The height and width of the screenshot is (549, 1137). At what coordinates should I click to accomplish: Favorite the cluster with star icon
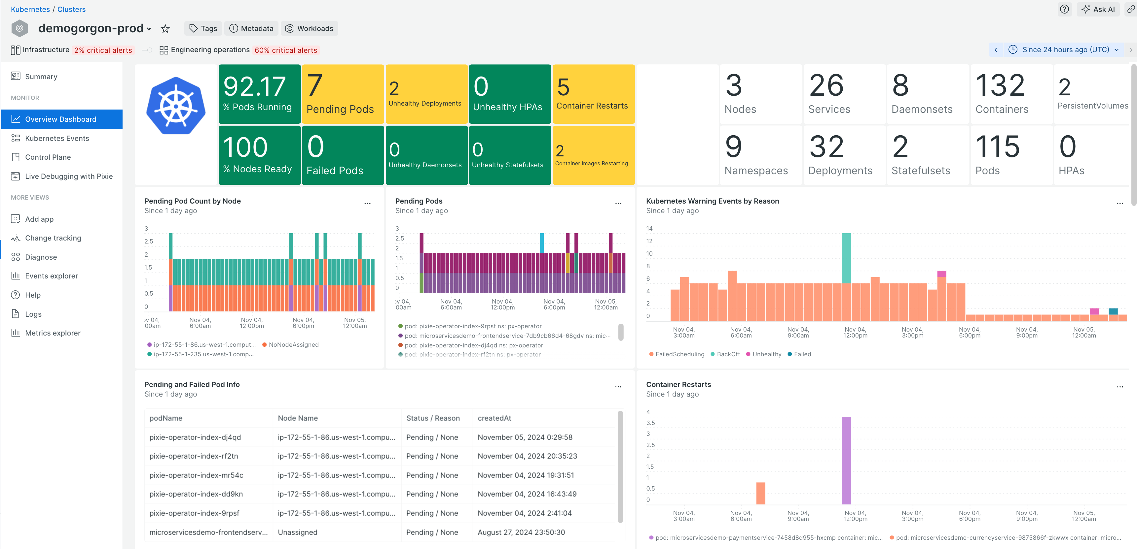165,29
